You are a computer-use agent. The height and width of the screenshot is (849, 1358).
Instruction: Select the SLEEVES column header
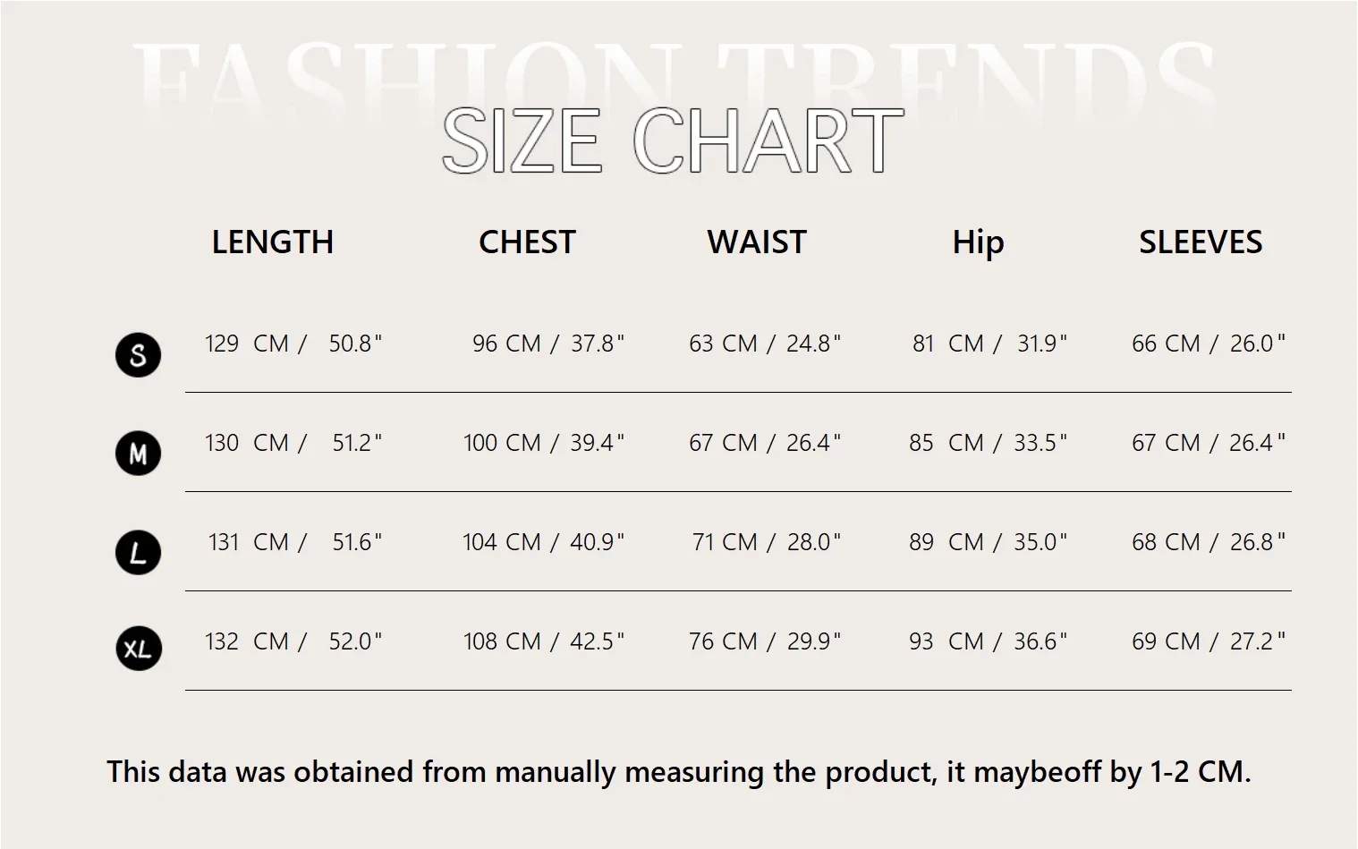[1201, 242]
